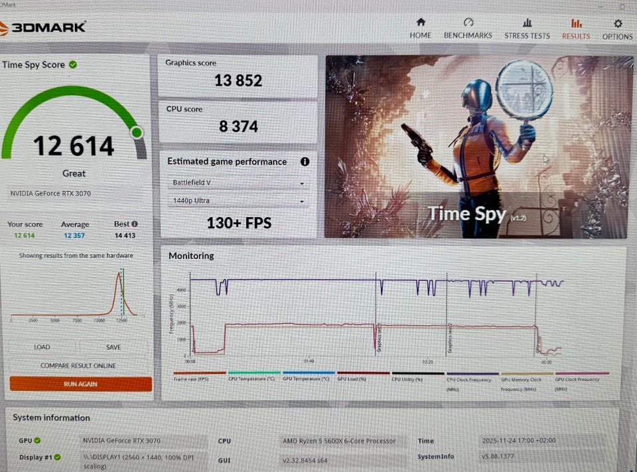Open the Benchmarks tab

point(468,29)
